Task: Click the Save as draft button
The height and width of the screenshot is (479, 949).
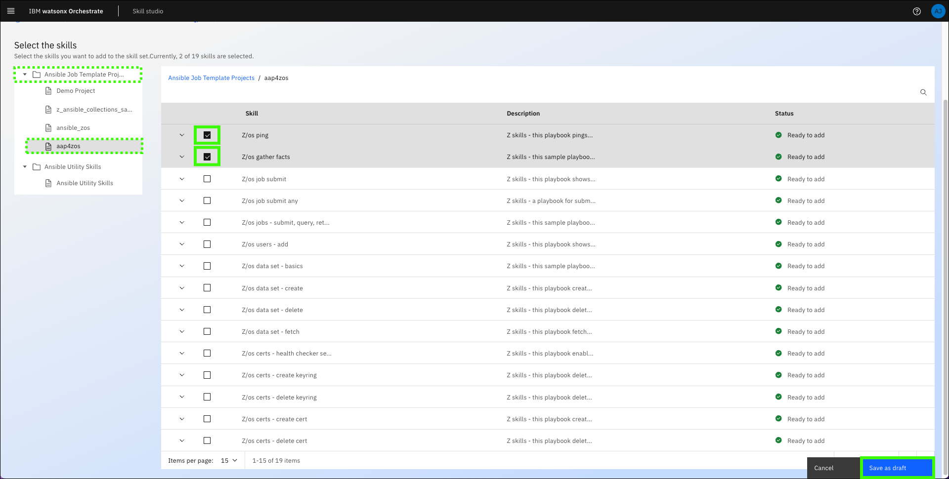Action: point(897,468)
